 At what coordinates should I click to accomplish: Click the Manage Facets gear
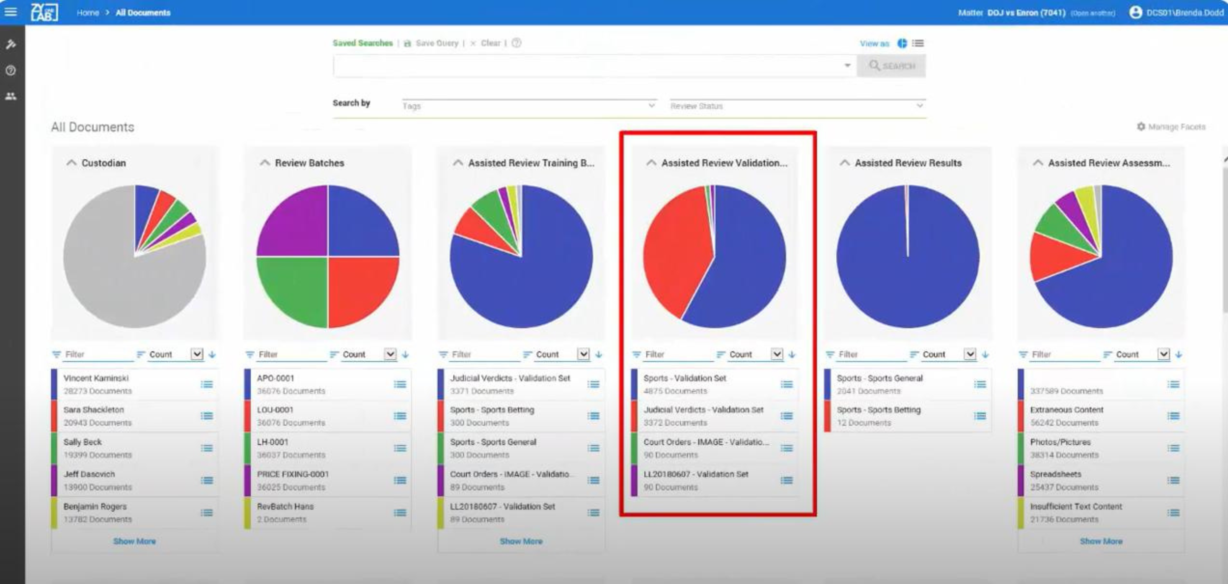tap(1141, 126)
